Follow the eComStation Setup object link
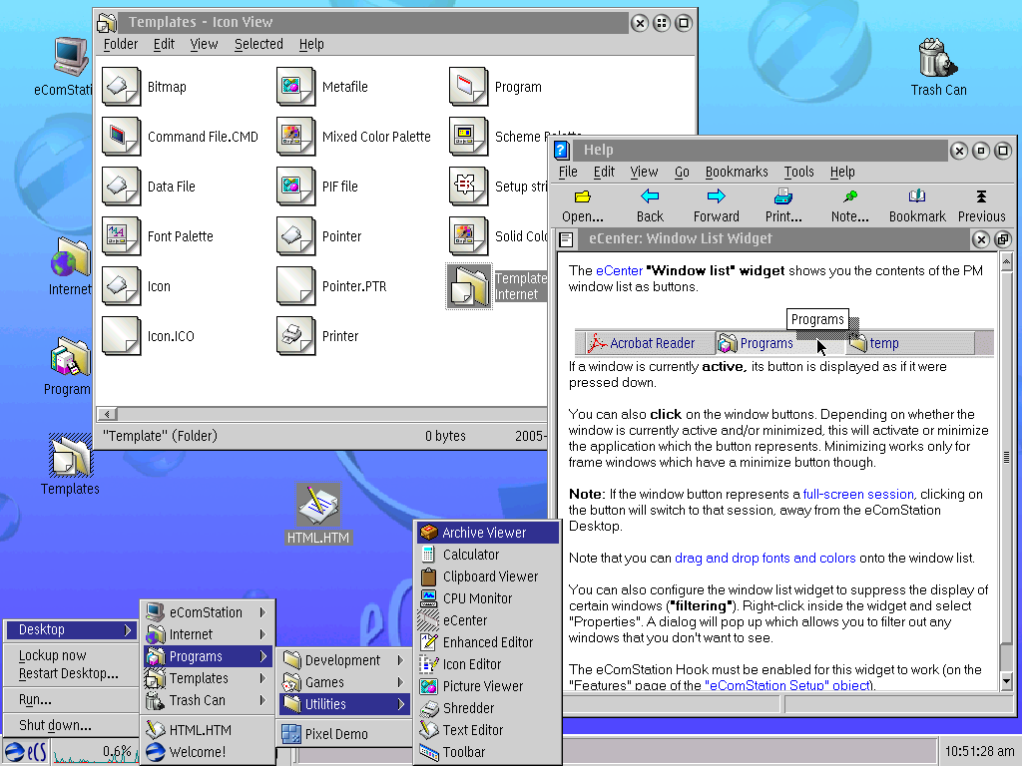The width and height of the screenshot is (1022, 766). coord(787,685)
